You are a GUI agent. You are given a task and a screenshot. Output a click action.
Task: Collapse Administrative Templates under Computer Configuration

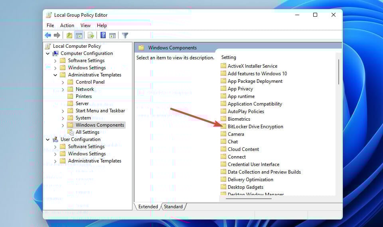point(55,75)
